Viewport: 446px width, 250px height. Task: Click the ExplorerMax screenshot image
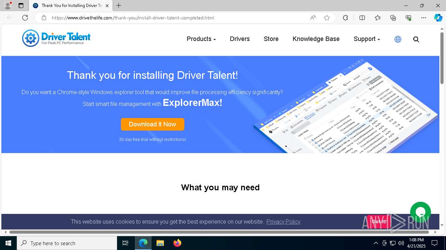(x=345, y=106)
